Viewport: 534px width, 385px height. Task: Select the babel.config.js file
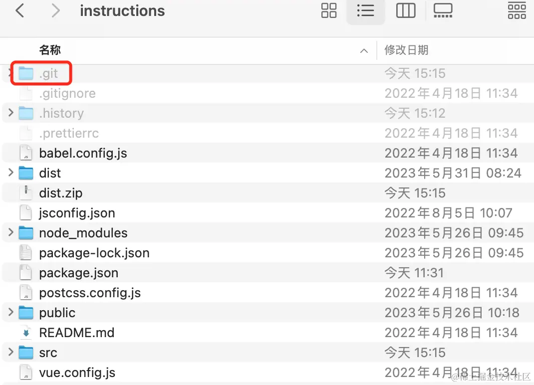pyautogui.click(x=83, y=153)
